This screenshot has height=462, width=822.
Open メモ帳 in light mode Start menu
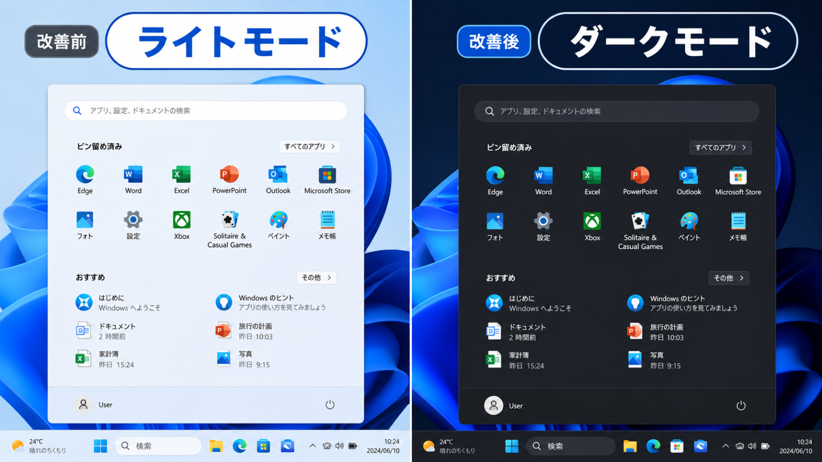tap(327, 225)
